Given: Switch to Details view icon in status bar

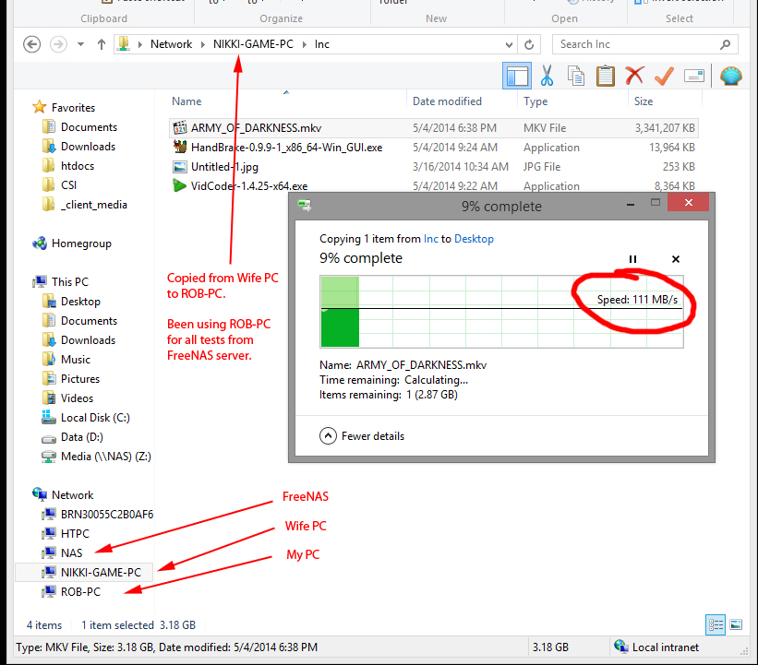Looking at the screenshot, I should [x=716, y=625].
